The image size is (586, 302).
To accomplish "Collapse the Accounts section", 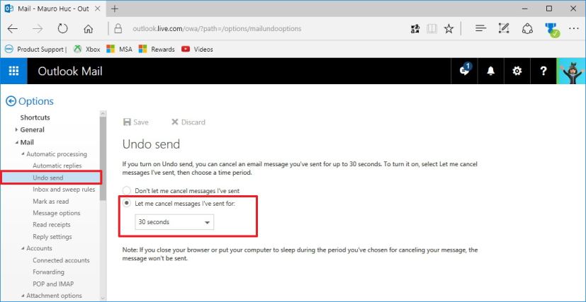I will coord(23,248).
